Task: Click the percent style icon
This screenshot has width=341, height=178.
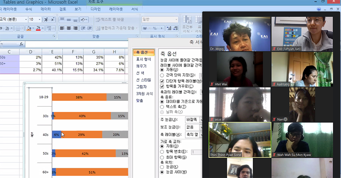Action: [x=155, y=28]
